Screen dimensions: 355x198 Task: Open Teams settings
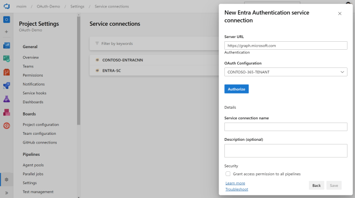click(x=28, y=66)
